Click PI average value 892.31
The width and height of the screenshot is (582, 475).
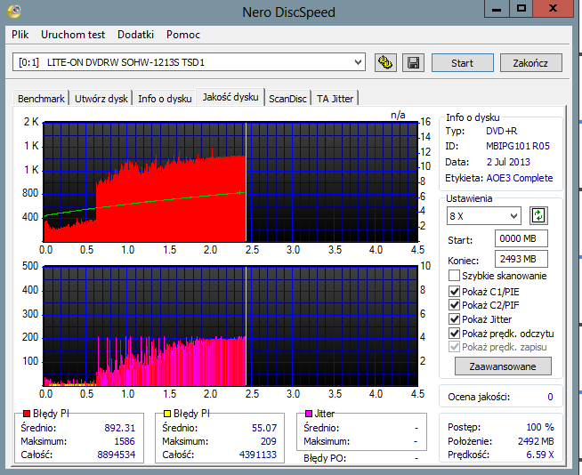(119, 428)
